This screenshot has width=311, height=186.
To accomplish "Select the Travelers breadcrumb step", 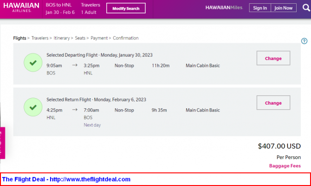I will click(x=40, y=38).
